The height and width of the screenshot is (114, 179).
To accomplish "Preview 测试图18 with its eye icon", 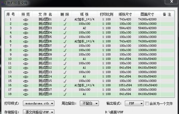I will point(26,94).
